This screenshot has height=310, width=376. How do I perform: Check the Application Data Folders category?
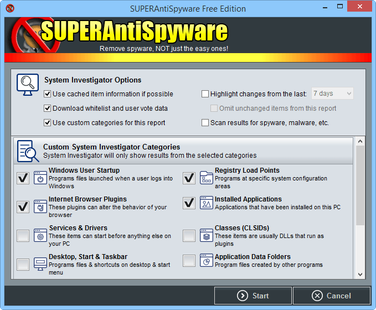coord(189,261)
